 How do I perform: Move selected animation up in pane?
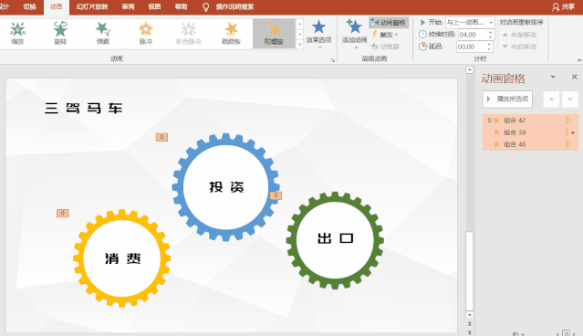click(x=551, y=100)
